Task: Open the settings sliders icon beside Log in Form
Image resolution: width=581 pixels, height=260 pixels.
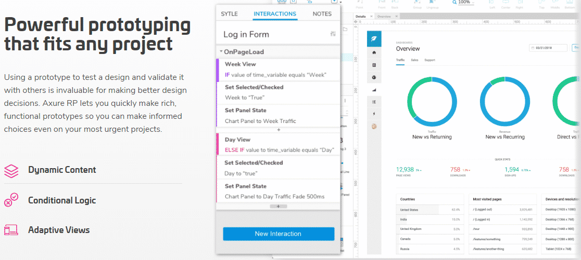Action: tap(333, 34)
